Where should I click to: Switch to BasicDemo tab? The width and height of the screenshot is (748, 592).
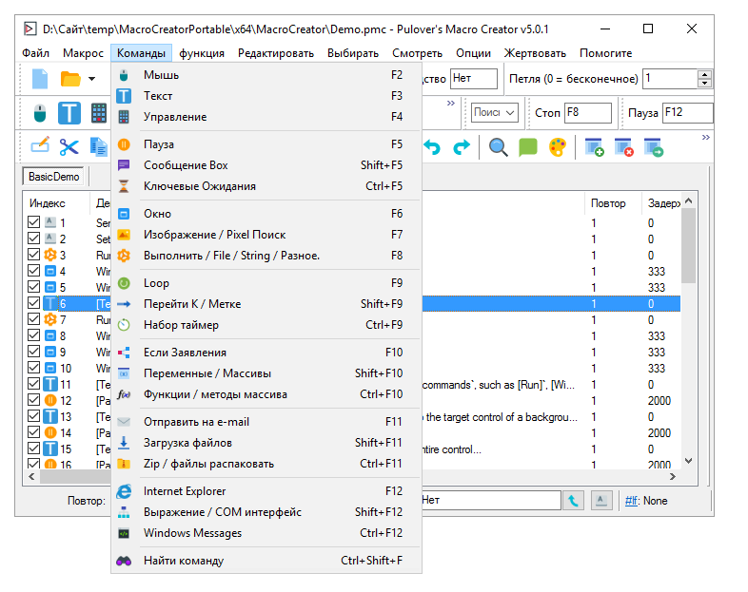(x=53, y=177)
